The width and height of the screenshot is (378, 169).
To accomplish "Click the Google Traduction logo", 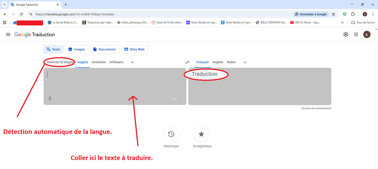I will 35,35.
